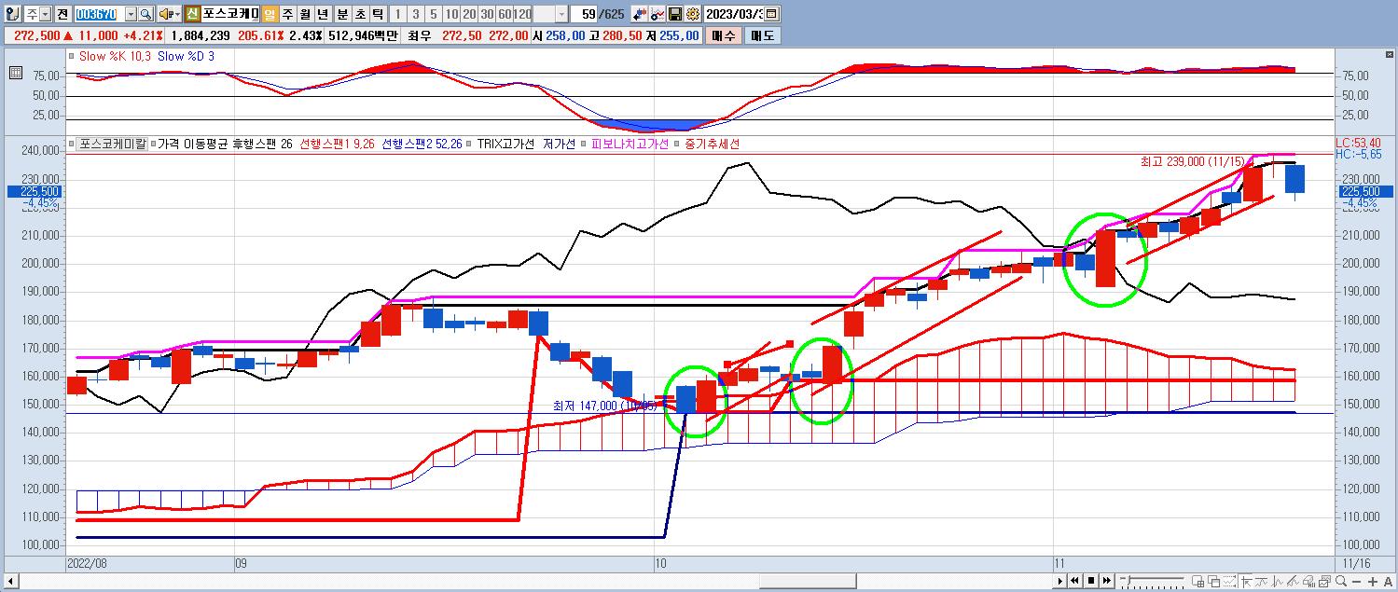Expand the interval dropdown after 120

point(561,14)
